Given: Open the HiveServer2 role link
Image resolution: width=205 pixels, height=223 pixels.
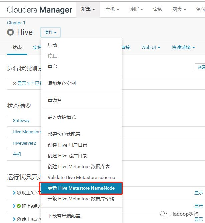Looking at the screenshot, I should pyautogui.click(x=24, y=143).
